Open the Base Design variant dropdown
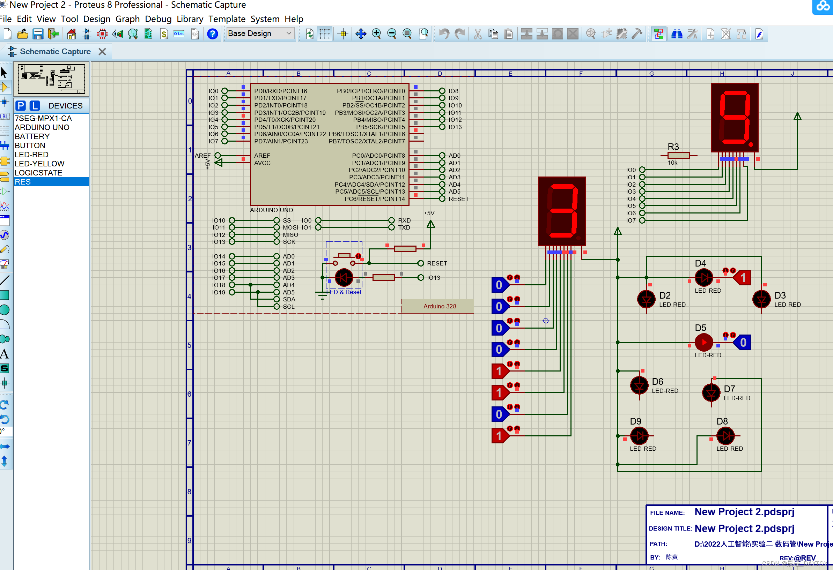Image resolution: width=833 pixels, height=570 pixels. pos(260,33)
